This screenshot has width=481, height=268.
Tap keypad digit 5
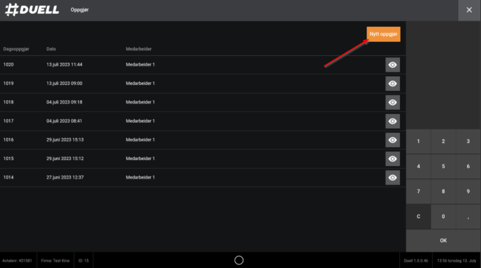click(x=443, y=166)
